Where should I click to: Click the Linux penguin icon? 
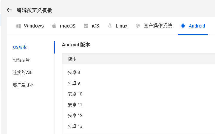pos(110,26)
